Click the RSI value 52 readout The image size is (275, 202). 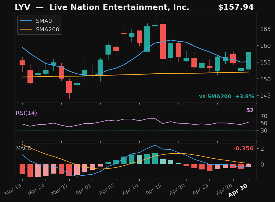(x=250, y=111)
